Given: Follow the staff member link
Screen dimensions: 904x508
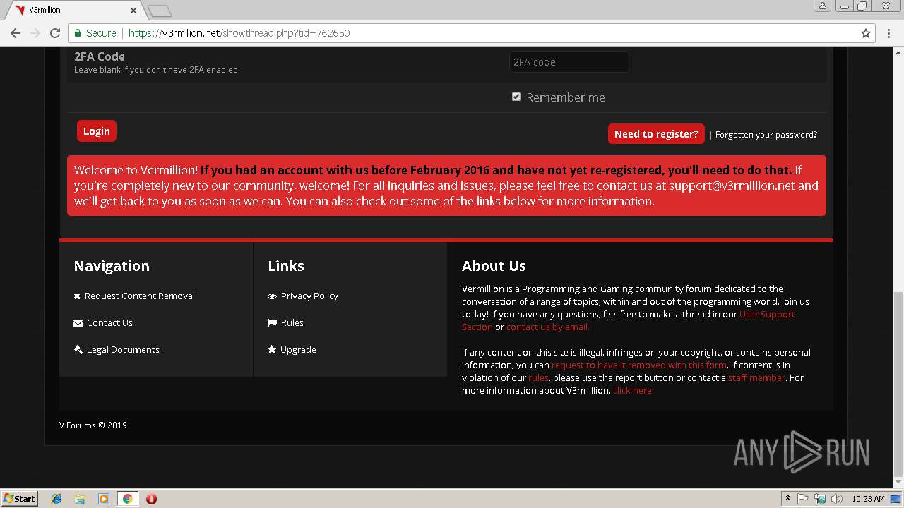Looking at the screenshot, I should (x=756, y=378).
